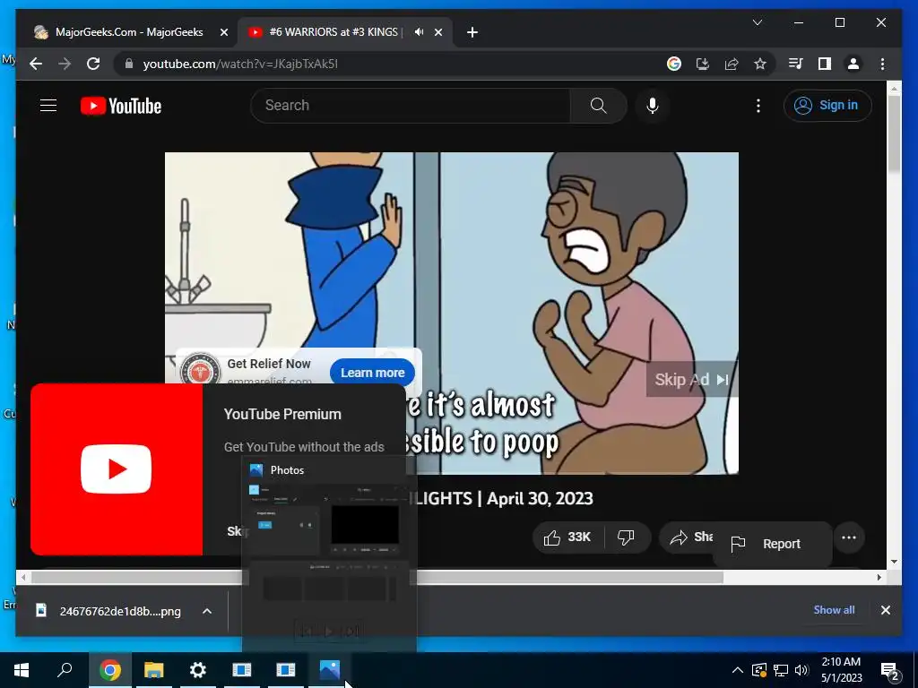Click the Chrome taskbar icon
Image resolution: width=918 pixels, height=688 pixels.
109,670
